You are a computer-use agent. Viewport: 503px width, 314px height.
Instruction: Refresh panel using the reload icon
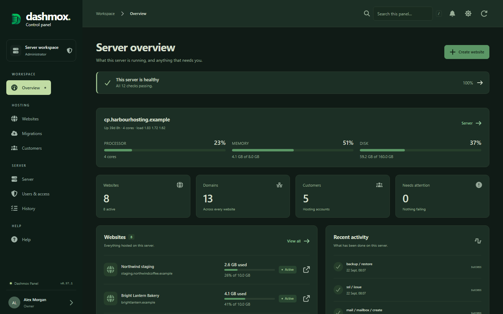coord(484,14)
